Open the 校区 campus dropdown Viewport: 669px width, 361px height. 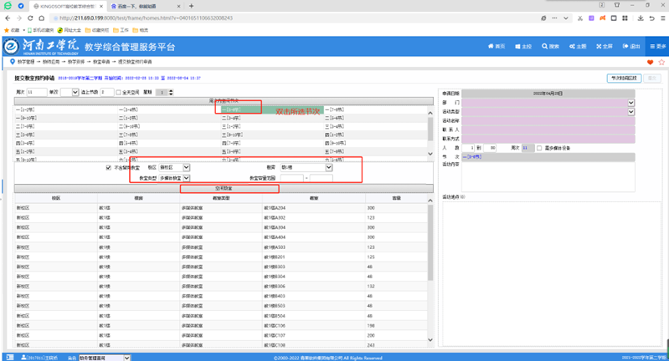tap(186, 168)
